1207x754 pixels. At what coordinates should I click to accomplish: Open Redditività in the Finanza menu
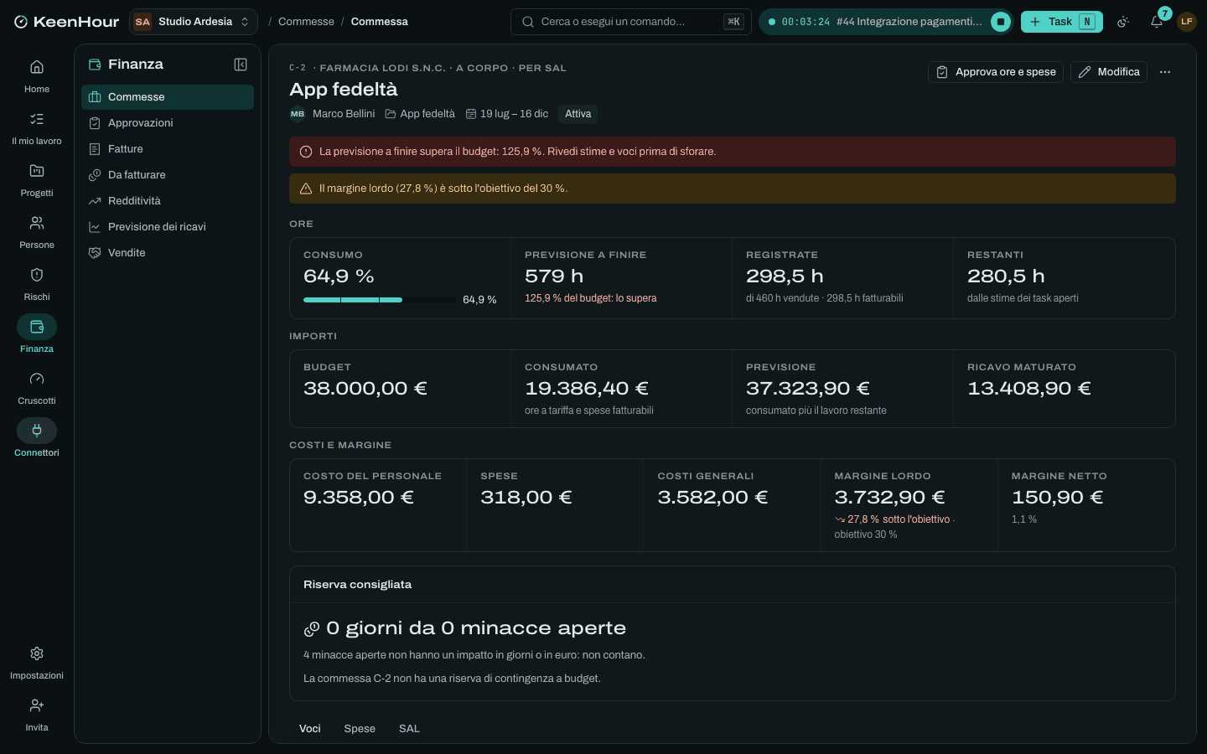(168, 201)
